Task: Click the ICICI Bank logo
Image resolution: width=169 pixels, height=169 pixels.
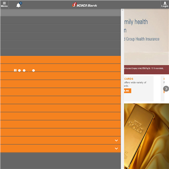Action: (x=84, y=5)
